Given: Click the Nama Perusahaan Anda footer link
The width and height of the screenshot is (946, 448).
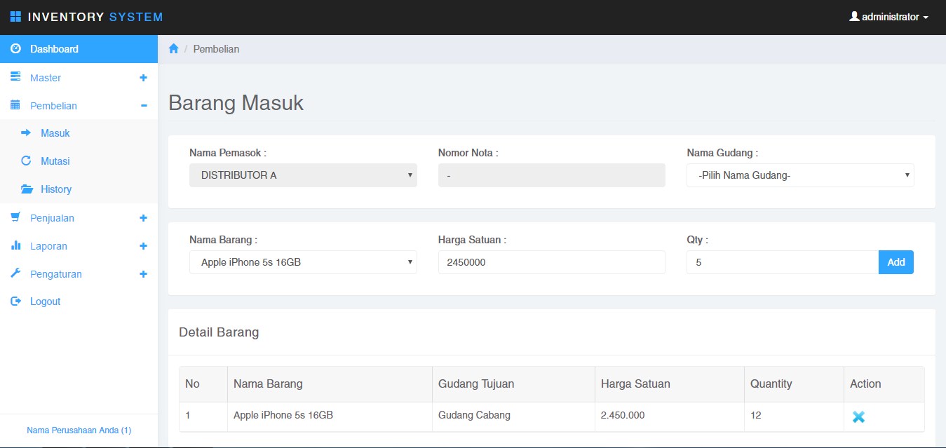Looking at the screenshot, I should tap(79, 430).
